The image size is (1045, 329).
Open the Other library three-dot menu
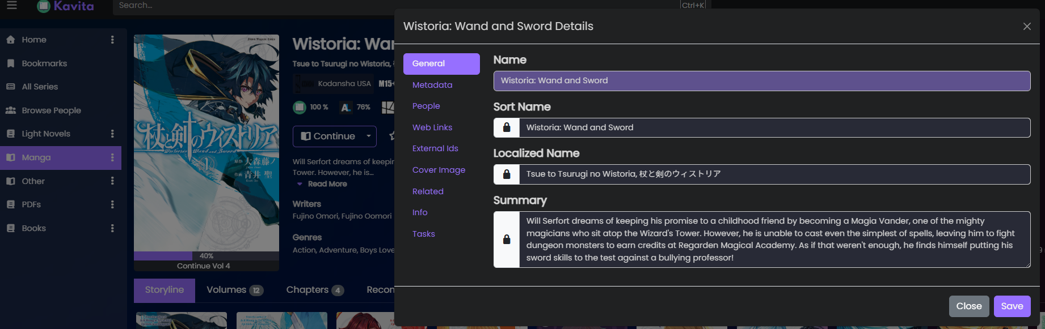pyautogui.click(x=112, y=181)
